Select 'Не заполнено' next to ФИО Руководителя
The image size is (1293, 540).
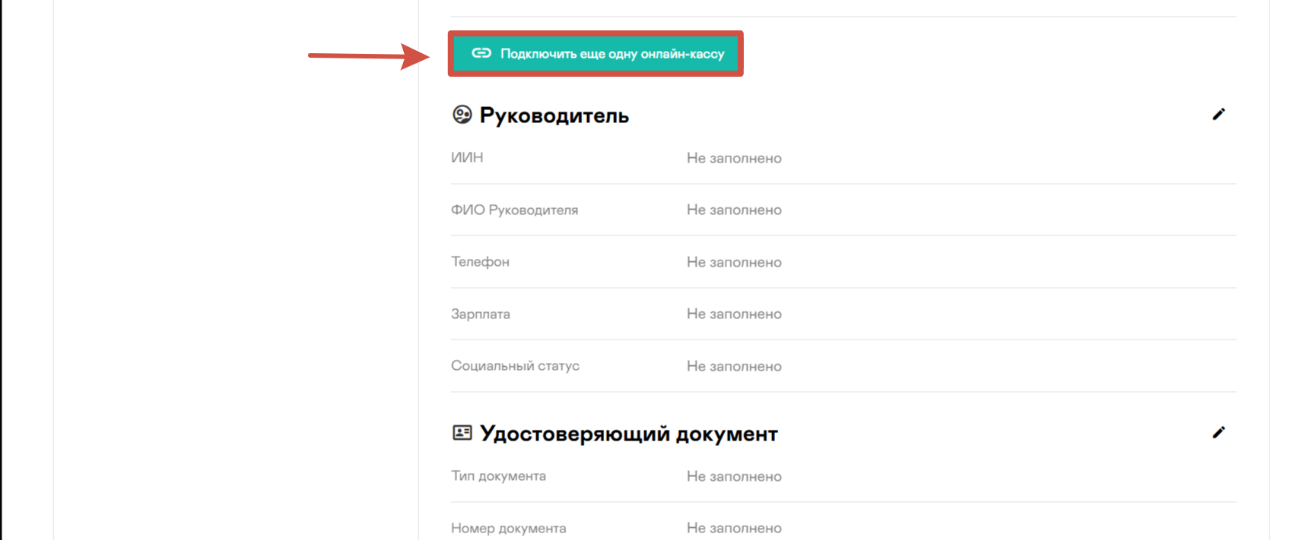[x=734, y=210]
